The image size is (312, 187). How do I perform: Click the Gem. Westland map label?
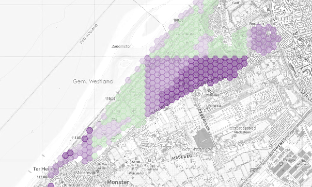point(93,81)
